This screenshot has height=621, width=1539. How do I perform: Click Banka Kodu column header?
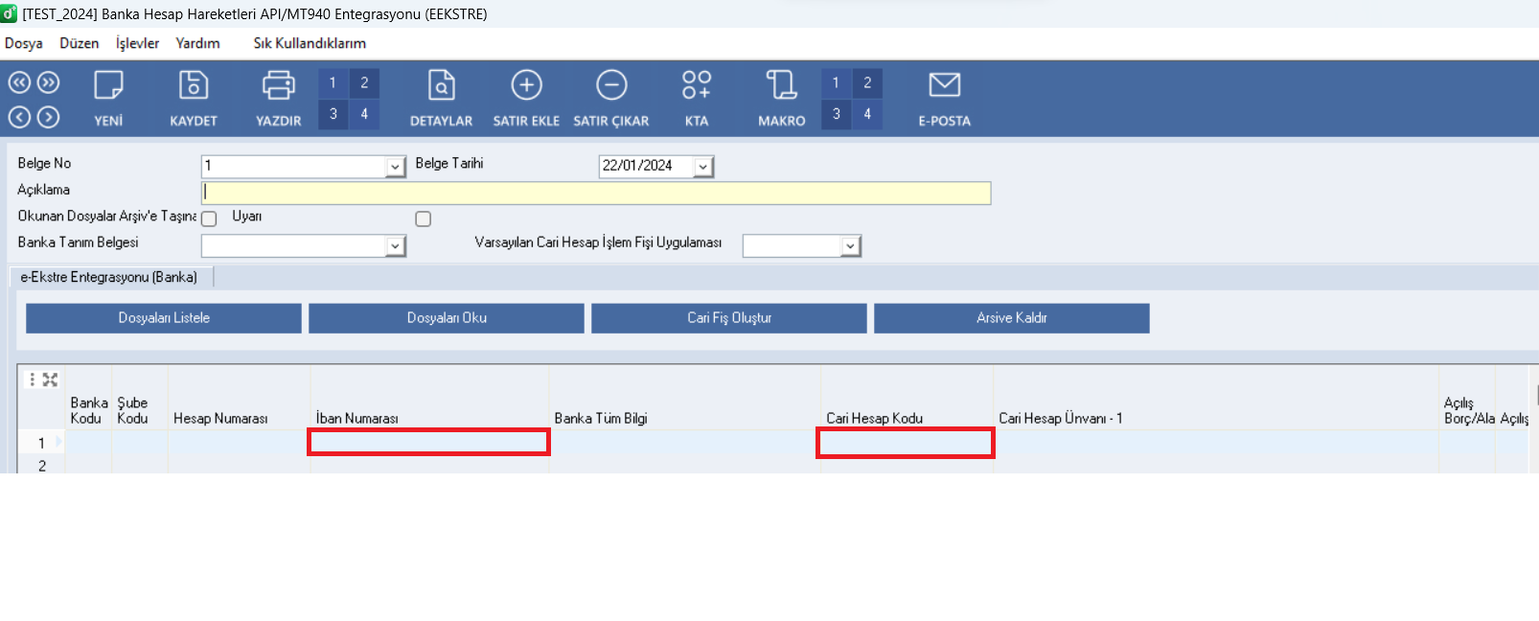88,410
